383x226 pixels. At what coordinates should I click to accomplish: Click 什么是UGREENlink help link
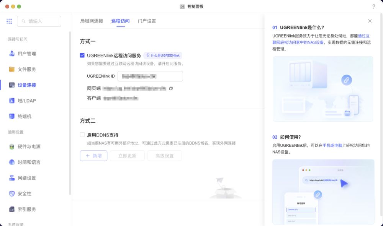point(163,55)
